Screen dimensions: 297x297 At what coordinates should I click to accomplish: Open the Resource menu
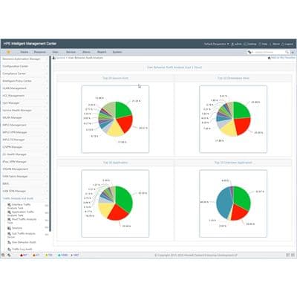coord(40,52)
